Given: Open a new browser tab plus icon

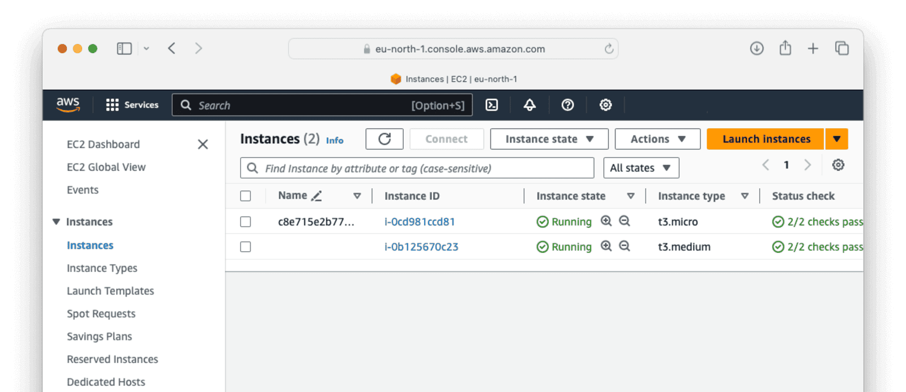Looking at the screenshot, I should (x=813, y=49).
